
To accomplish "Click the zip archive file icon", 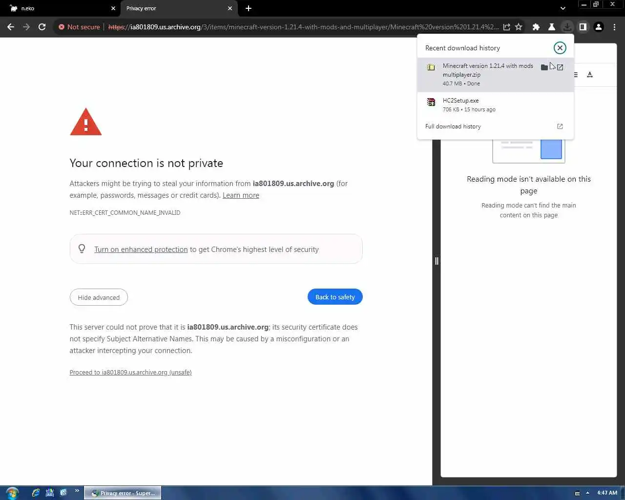I will [x=431, y=67].
